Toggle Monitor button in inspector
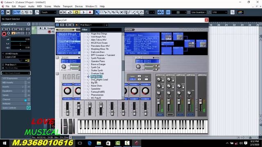 [8, 33]
